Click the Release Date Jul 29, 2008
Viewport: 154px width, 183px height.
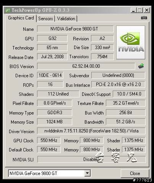tap(52, 57)
